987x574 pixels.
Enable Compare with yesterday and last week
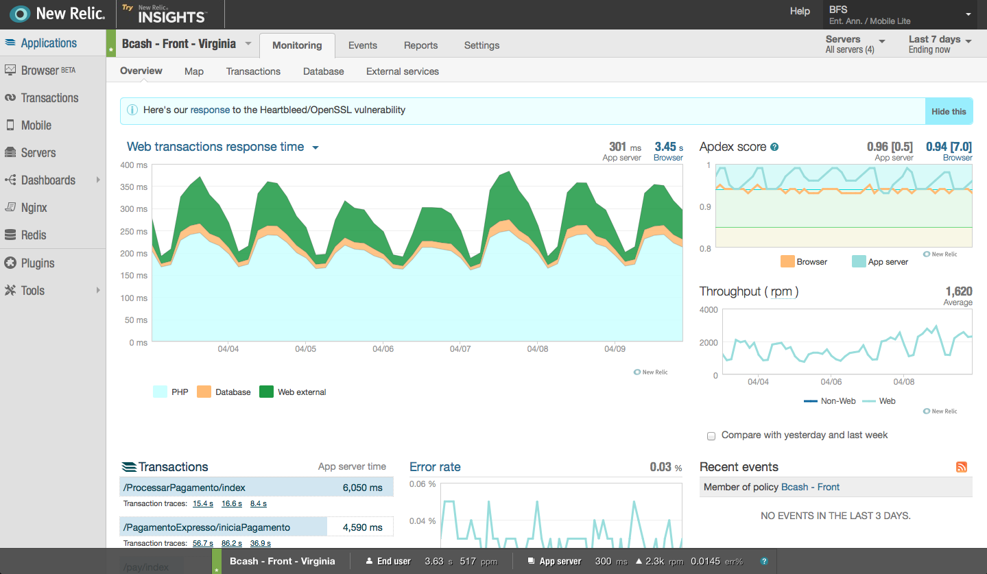click(x=711, y=435)
